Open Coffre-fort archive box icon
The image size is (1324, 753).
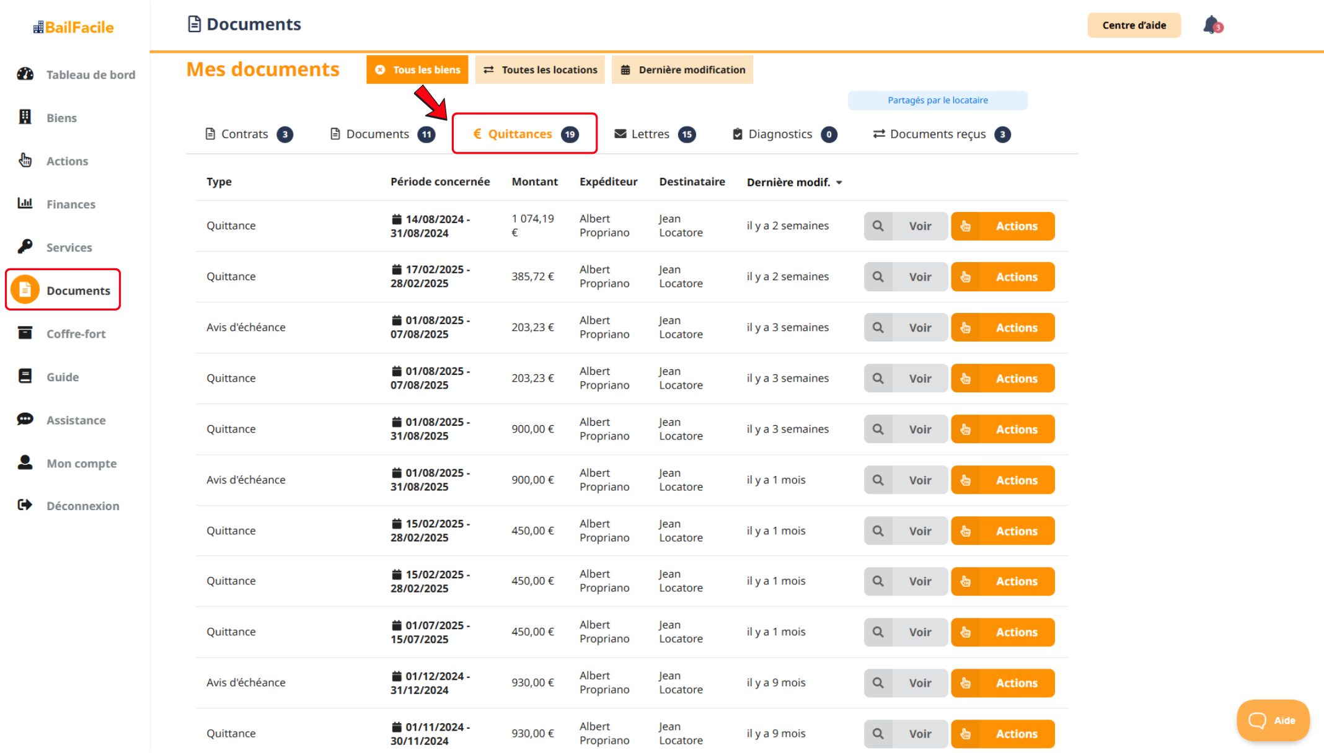pyautogui.click(x=25, y=333)
